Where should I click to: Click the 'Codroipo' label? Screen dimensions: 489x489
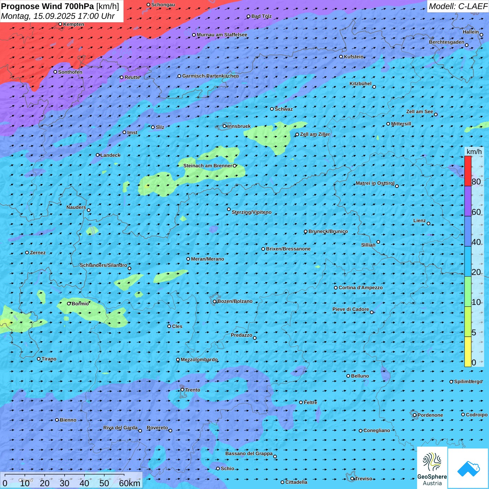pyautogui.click(x=477, y=415)
